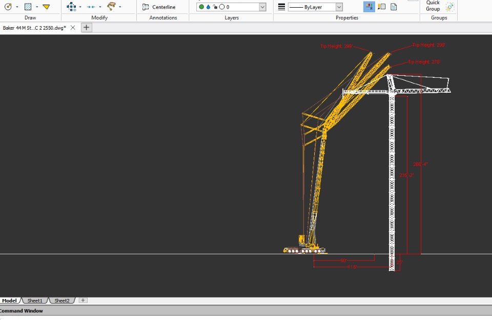Click the Pattern array modify icon
Viewport: 492px width, 321px height.
(71, 7)
